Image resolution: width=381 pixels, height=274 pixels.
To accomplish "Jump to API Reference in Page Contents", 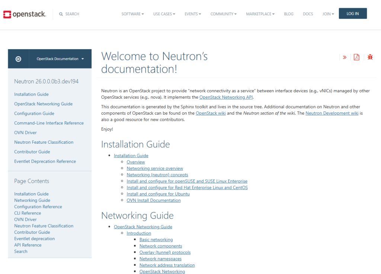I will [28, 245].
